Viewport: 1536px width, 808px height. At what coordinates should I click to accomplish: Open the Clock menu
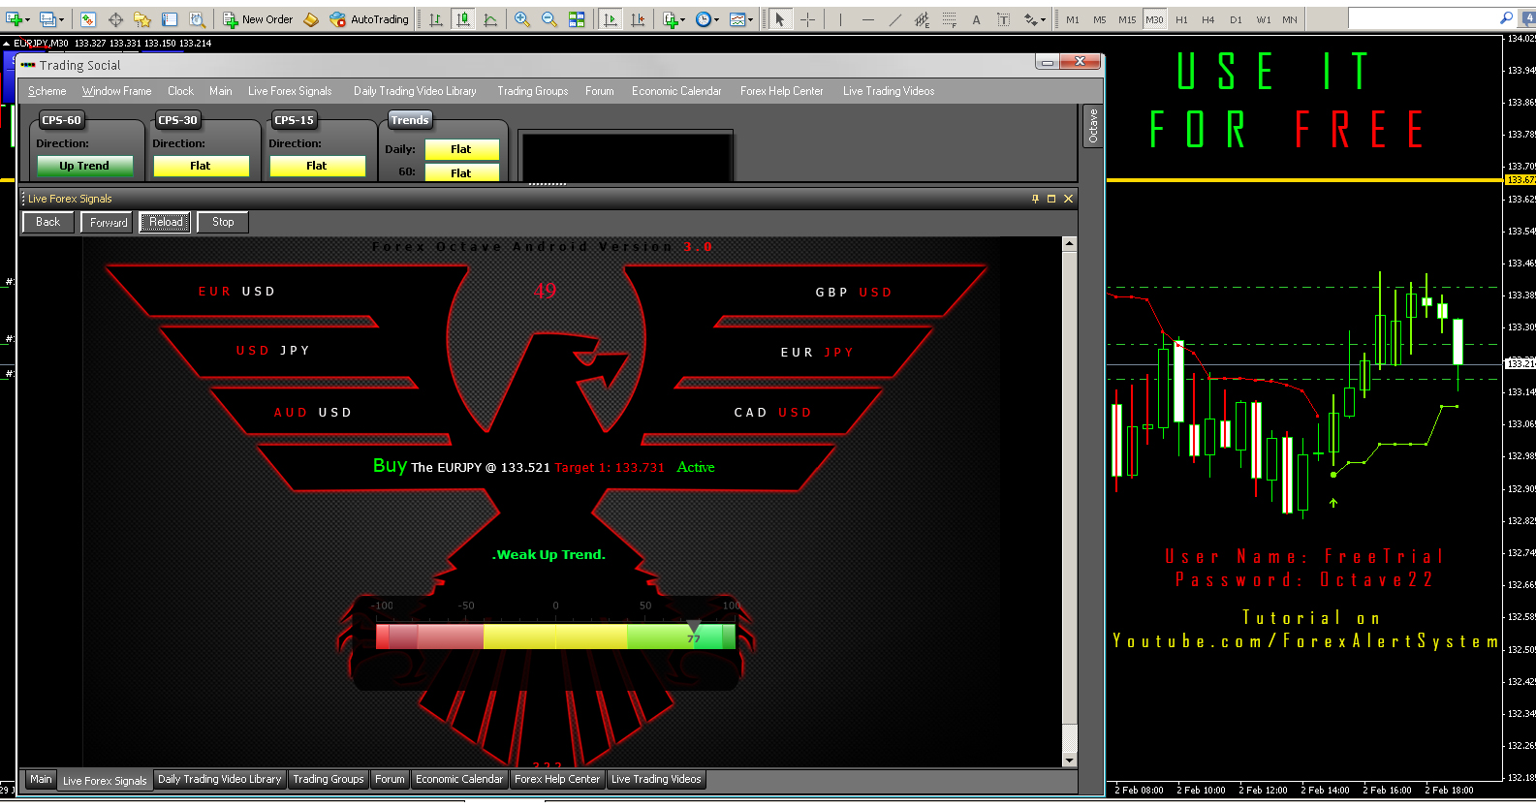coord(180,91)
